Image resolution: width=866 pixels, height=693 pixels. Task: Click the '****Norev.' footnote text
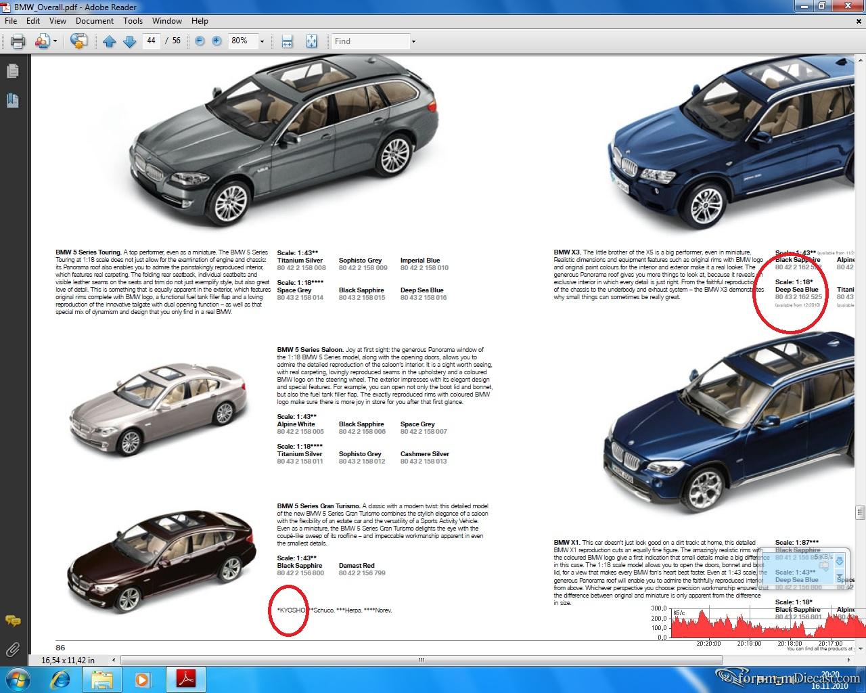pos(378,610)
